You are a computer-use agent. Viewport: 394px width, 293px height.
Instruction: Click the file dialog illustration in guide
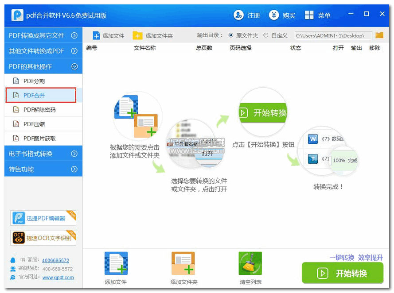pos(196,144)
